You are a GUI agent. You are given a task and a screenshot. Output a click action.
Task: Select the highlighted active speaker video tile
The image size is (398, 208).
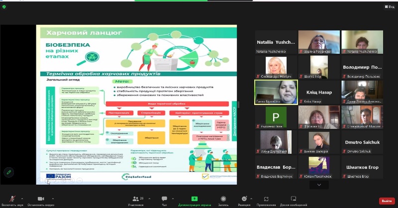click(x=276, y=92)
